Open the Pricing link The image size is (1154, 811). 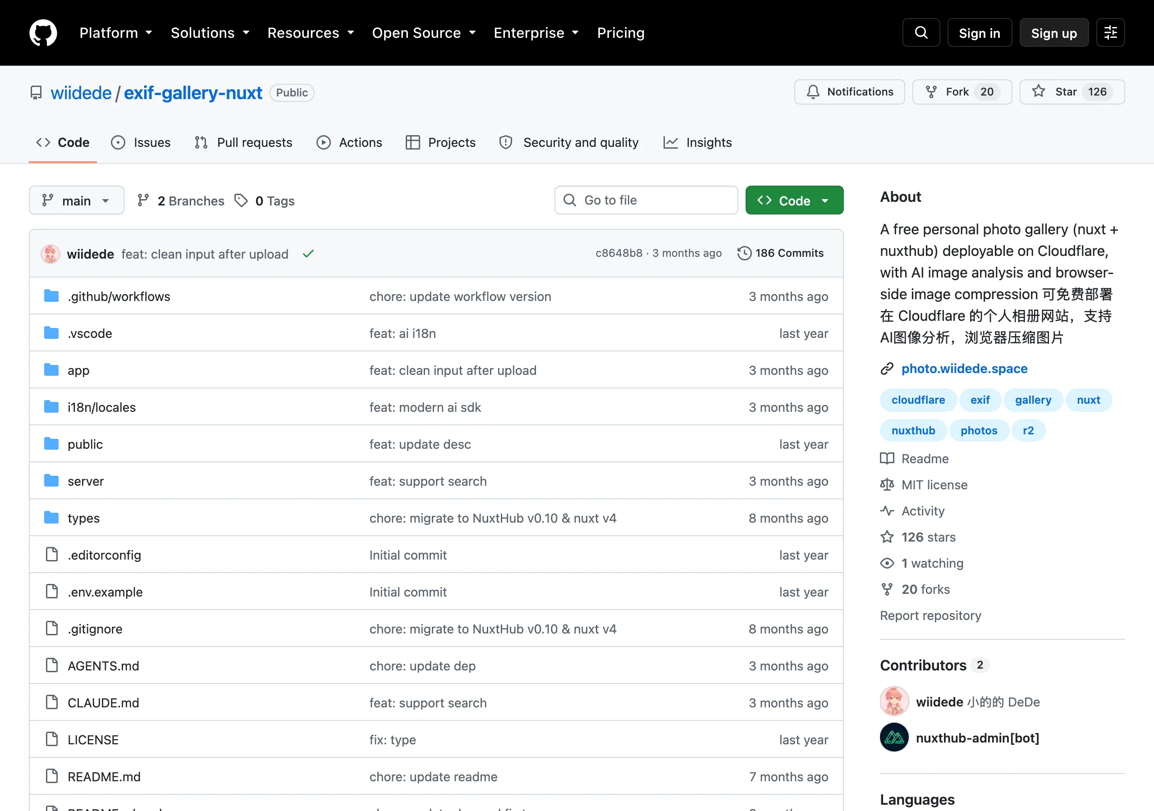(x=621, y=32)
